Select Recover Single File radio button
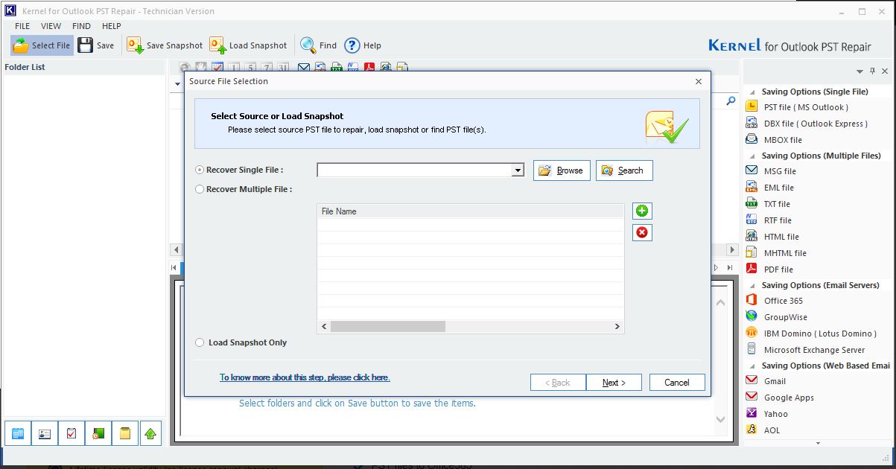 (200, 170)
